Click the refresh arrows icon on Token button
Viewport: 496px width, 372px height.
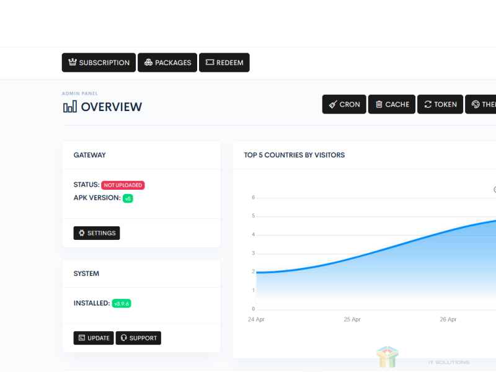pyautogui.click(x=428, y=104)
